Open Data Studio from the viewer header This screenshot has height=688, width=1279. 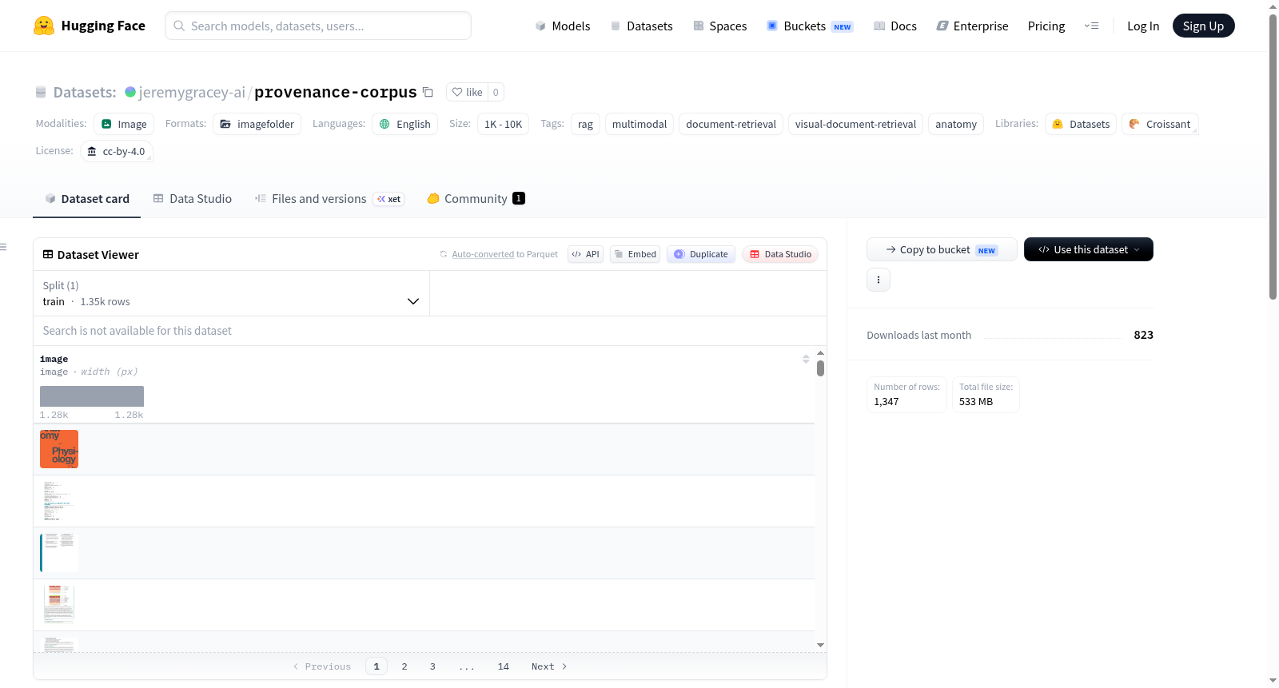click(x=780, y=254)
